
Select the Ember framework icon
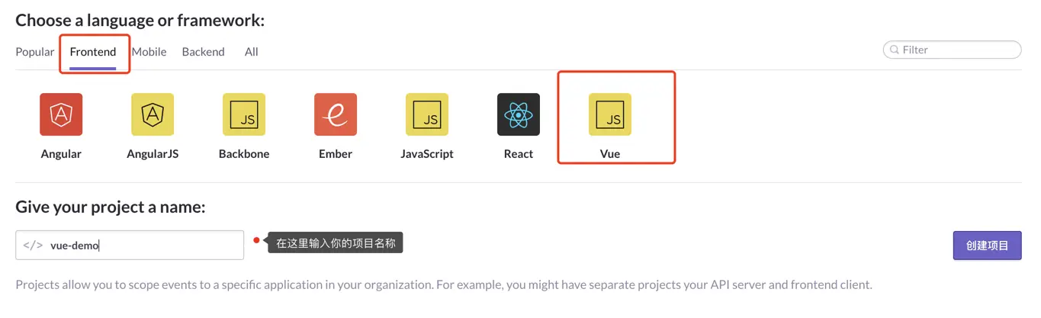336,114
